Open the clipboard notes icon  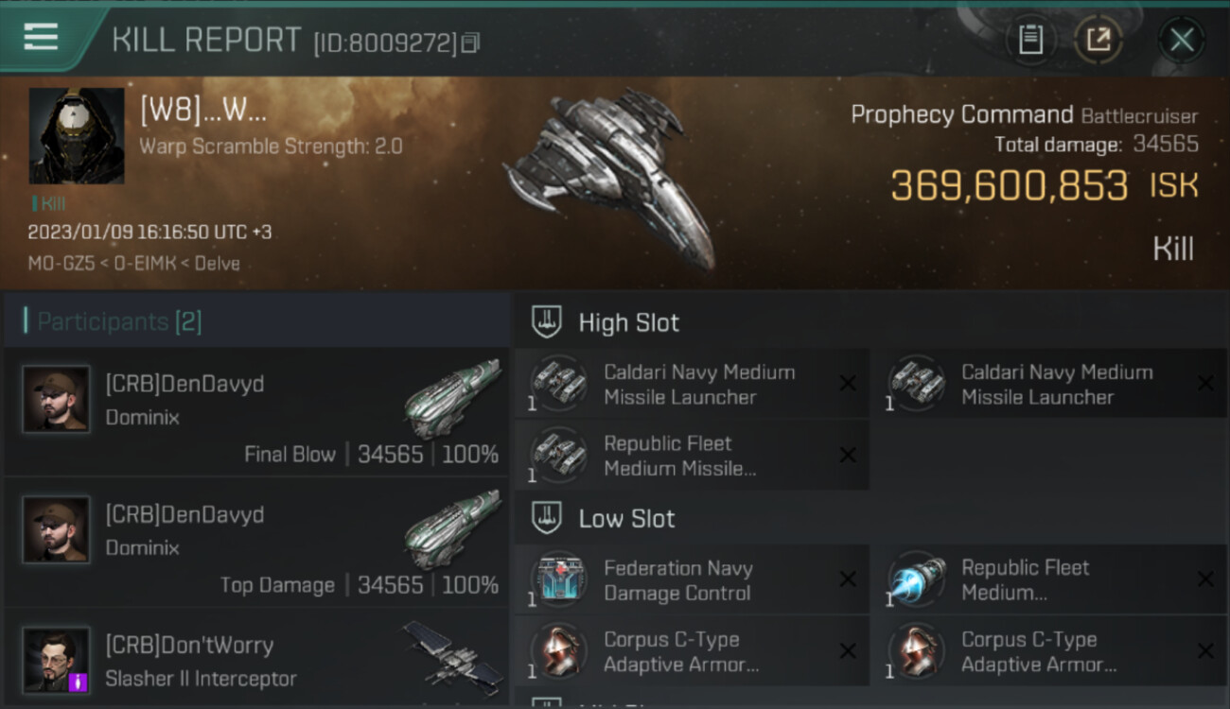(1030, 40)
